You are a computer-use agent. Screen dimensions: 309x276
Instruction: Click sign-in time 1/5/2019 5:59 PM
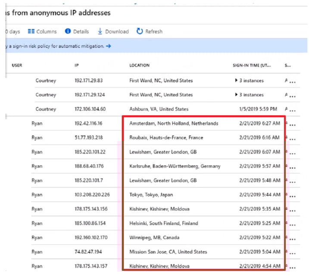click(258, 109)
